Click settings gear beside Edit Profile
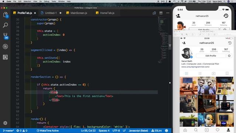 229,56
